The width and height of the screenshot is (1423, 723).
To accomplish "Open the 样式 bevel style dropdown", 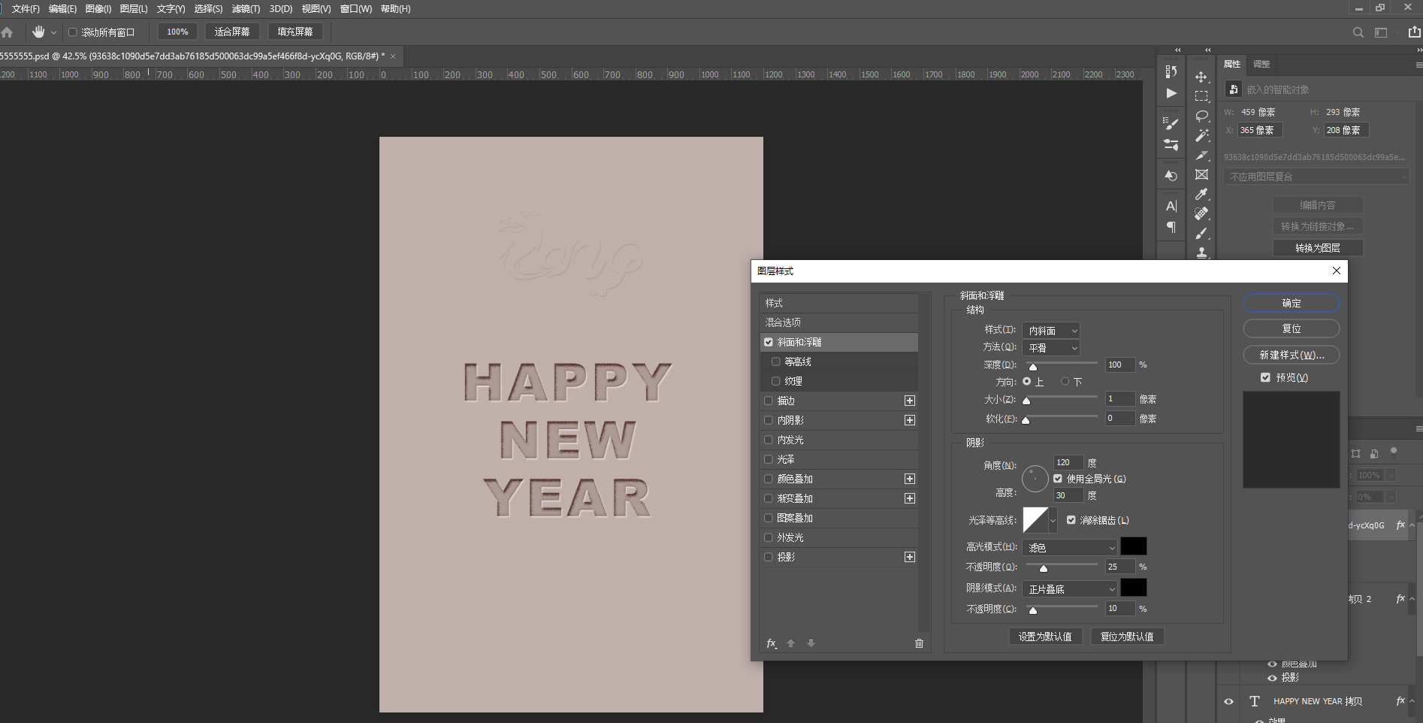I will click(1051, 331).
